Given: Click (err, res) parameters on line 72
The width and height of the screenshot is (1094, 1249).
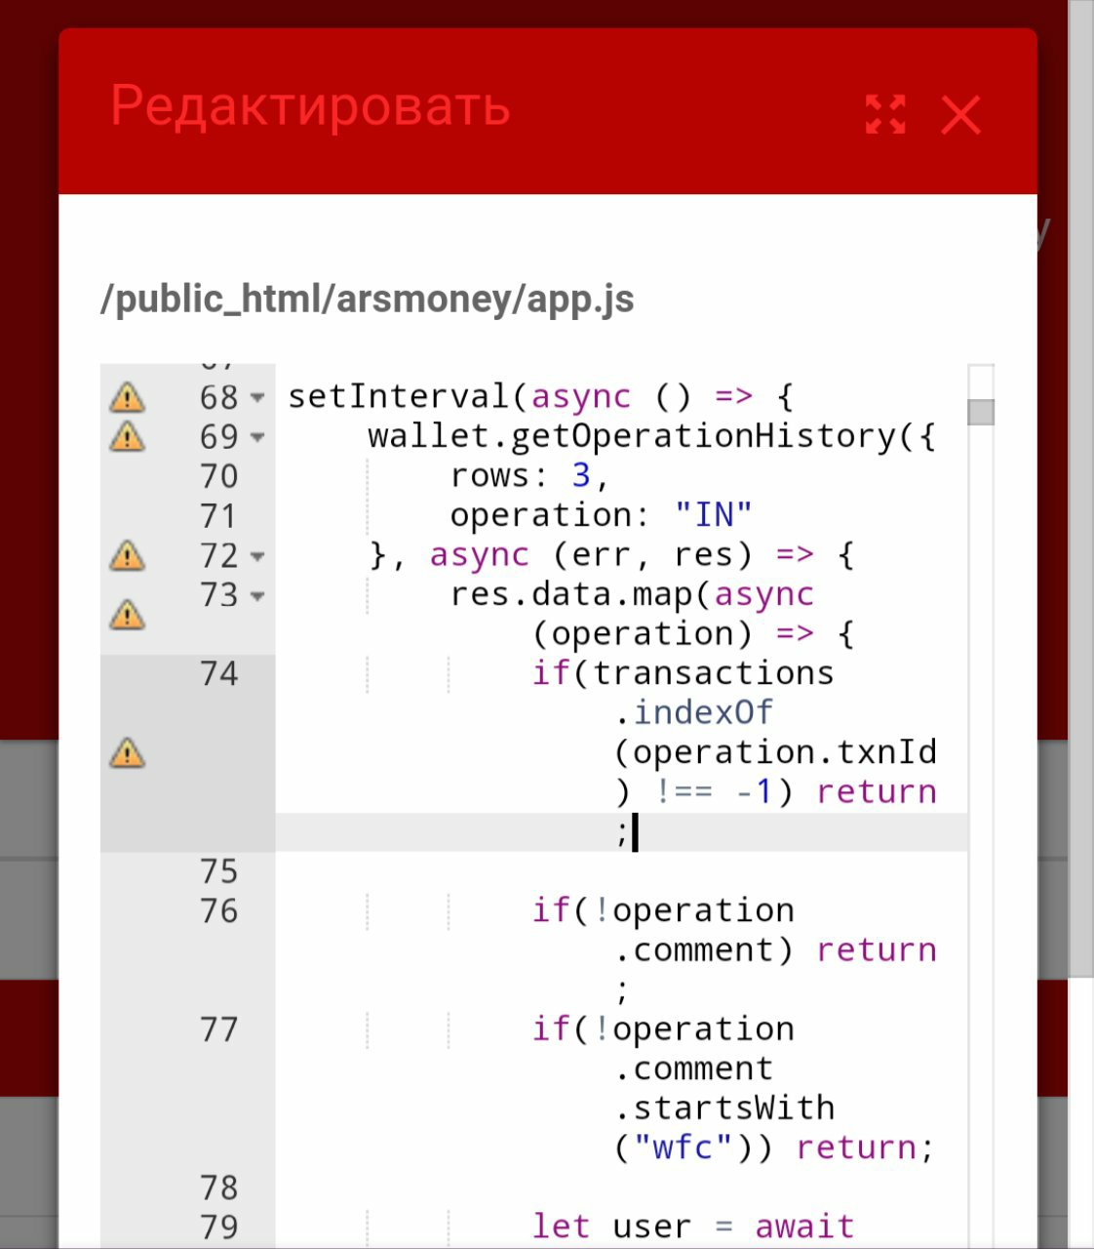Looking at the screenshot, I should (652, 555).
